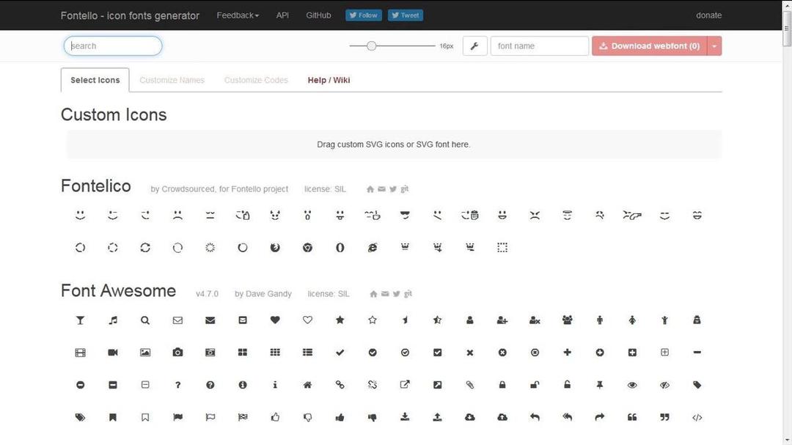Viewport: 792px width, 445px height.
Task: Expand the download options caret
Action: [x=714, y=46]
